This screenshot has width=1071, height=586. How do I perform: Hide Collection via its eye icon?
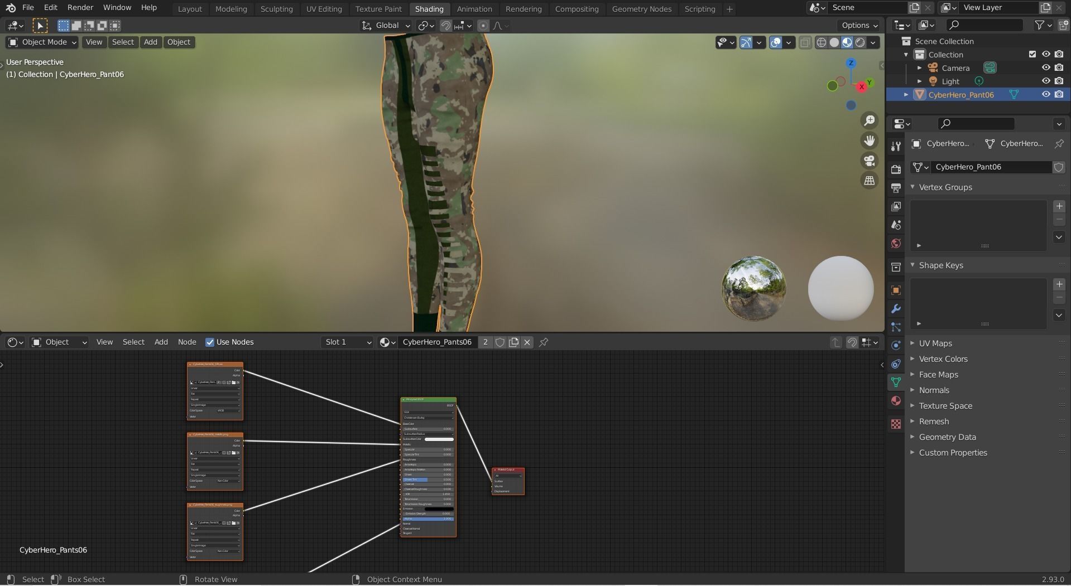click(1046, 54)
